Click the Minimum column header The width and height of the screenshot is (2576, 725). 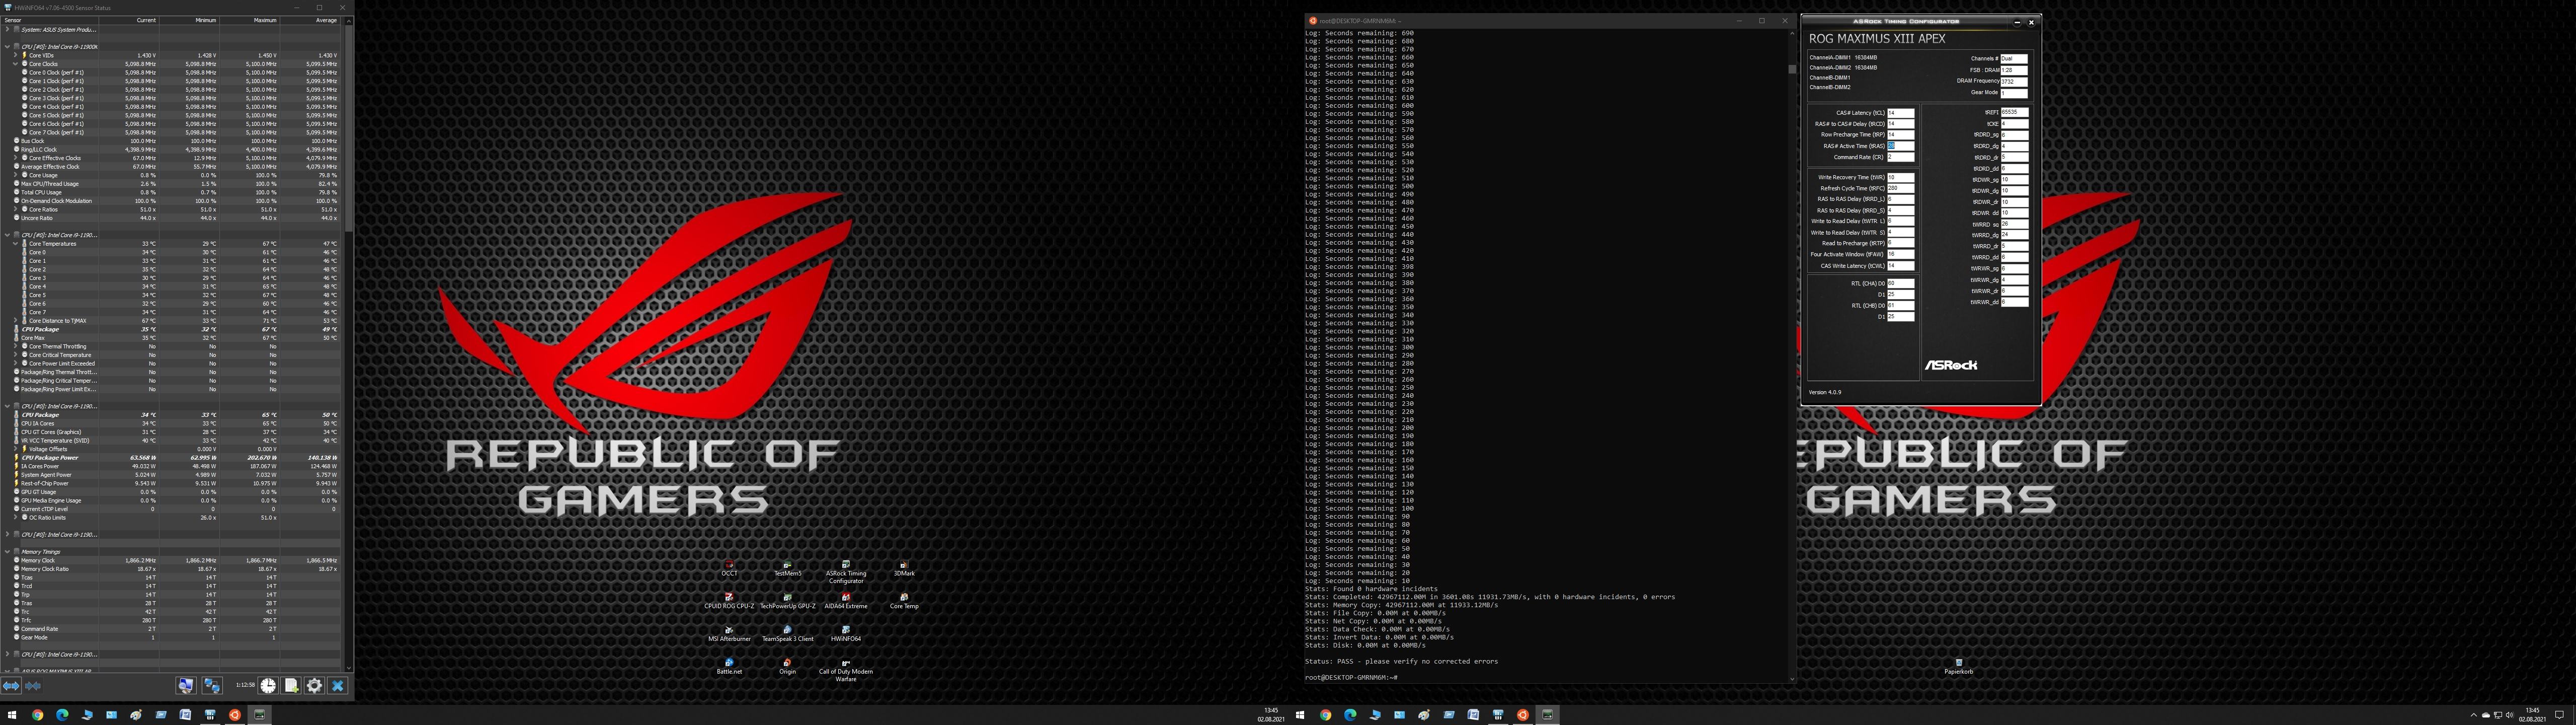[189, 20]
